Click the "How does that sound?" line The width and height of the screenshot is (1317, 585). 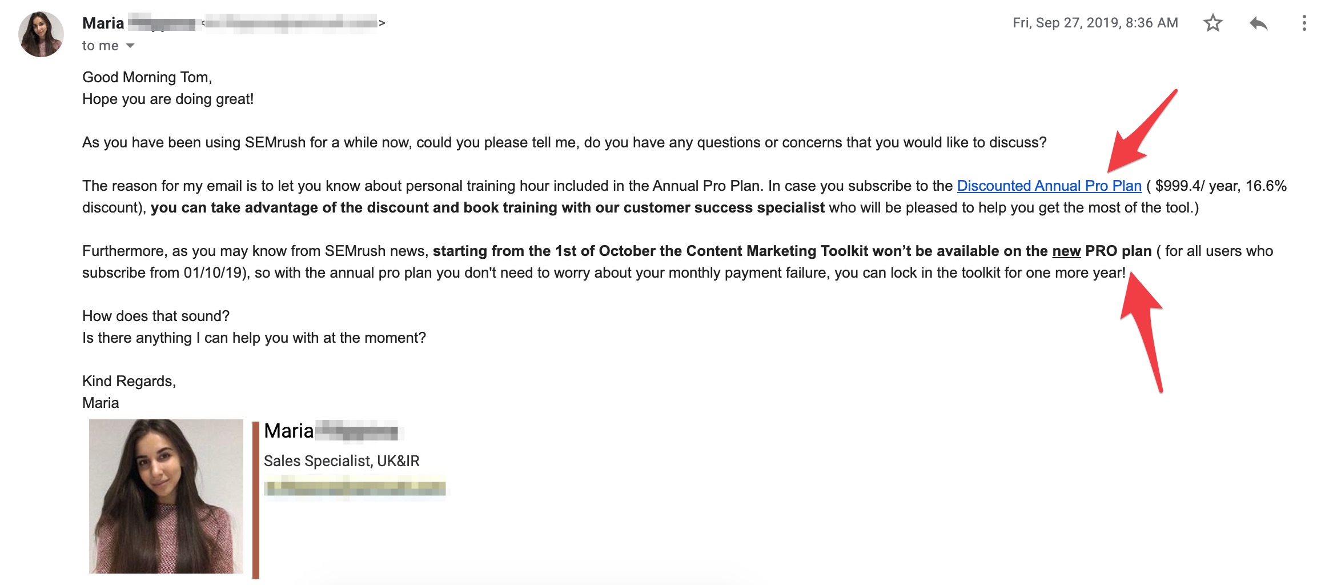(x=156, y=316)
